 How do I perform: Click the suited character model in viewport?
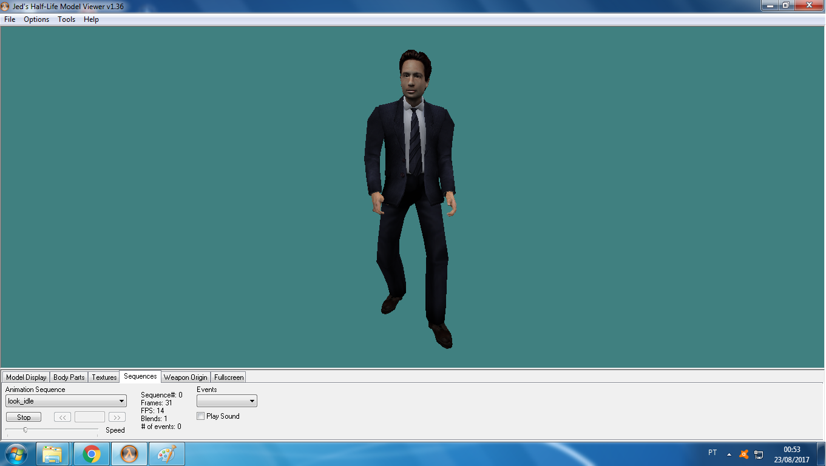(410, 199)
